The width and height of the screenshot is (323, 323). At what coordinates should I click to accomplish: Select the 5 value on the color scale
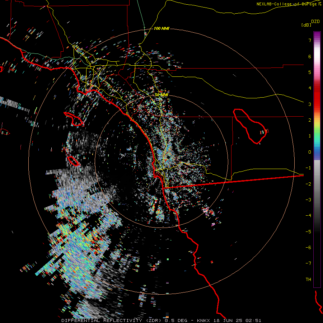pos(310,72)
